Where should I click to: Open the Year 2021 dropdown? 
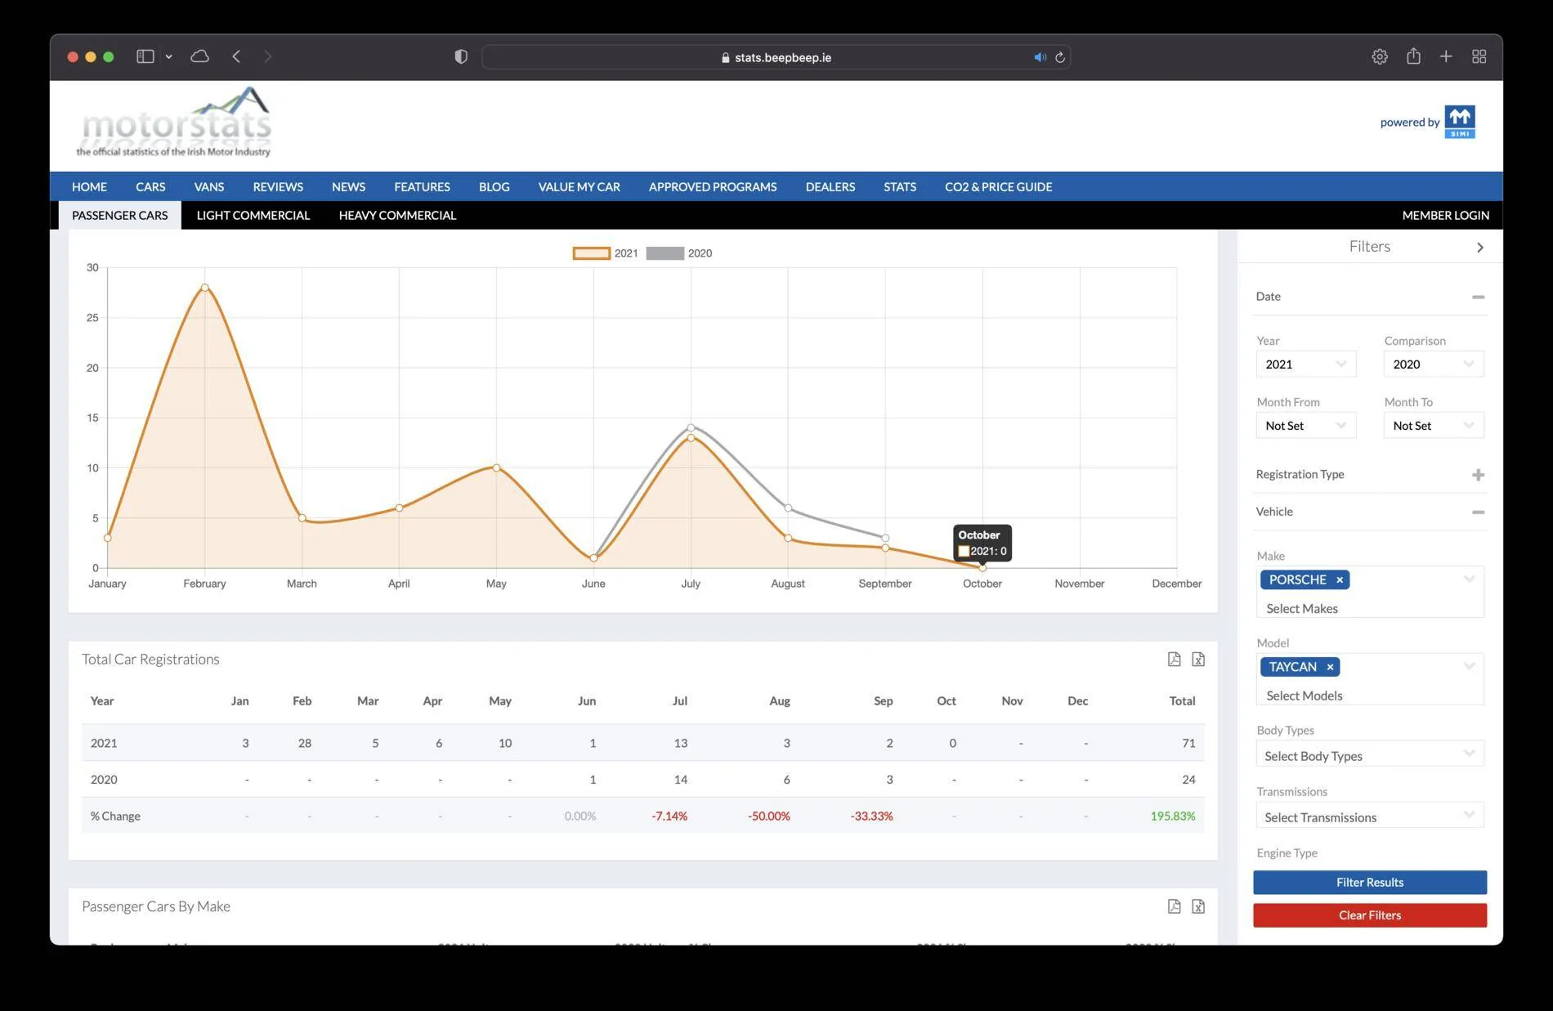click(1305, 364)
